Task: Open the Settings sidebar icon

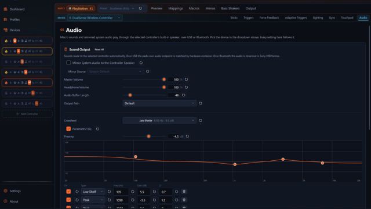Action: (x=5, y=191)
